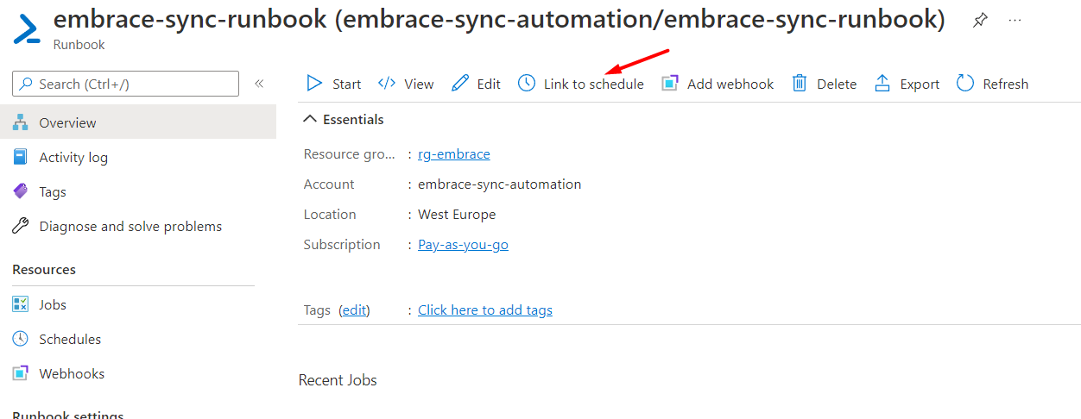Open the more options ellipsis
The height and width of the screenshot is (419, 1081).
pos(1015,20)
